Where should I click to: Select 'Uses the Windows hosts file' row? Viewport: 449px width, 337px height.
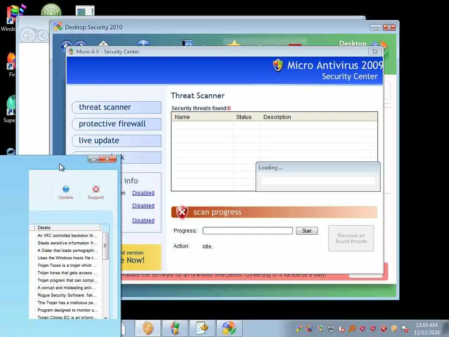click(67, 258)
